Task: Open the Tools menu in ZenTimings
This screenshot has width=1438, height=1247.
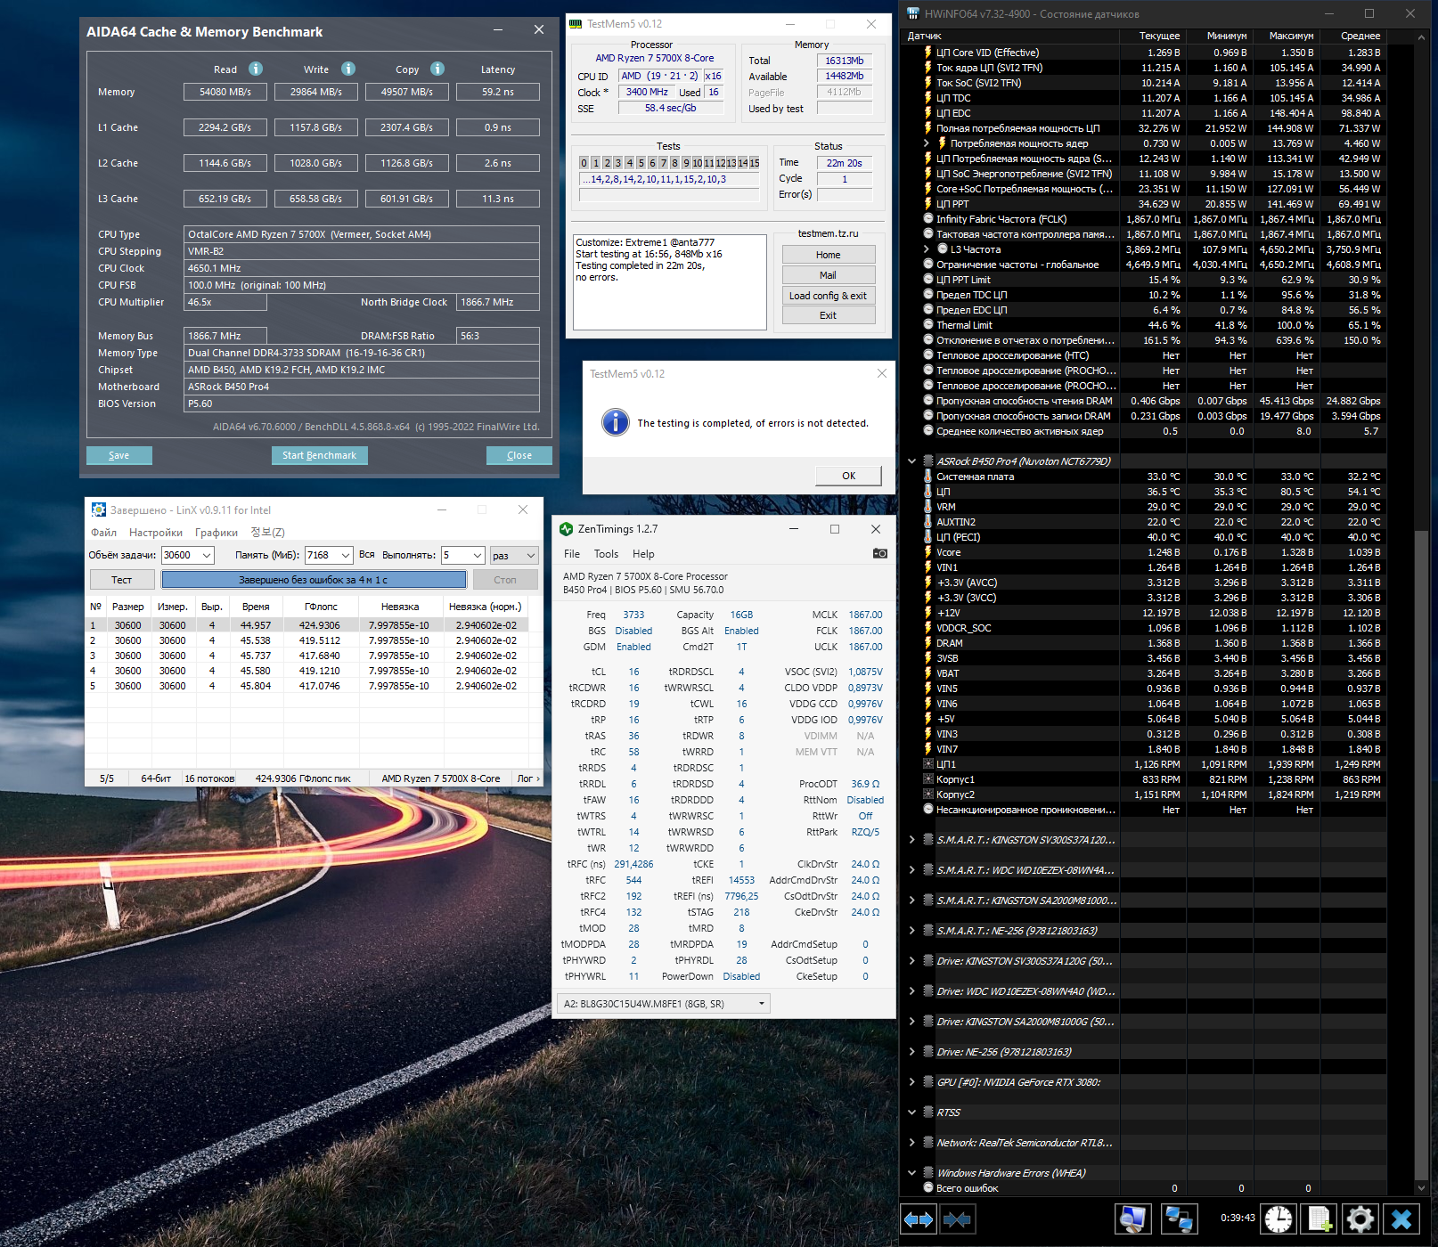Action: click(x=606, y=554)
